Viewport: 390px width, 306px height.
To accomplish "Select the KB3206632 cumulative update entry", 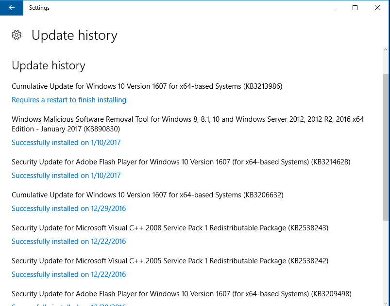I will (x=148, y=195).
